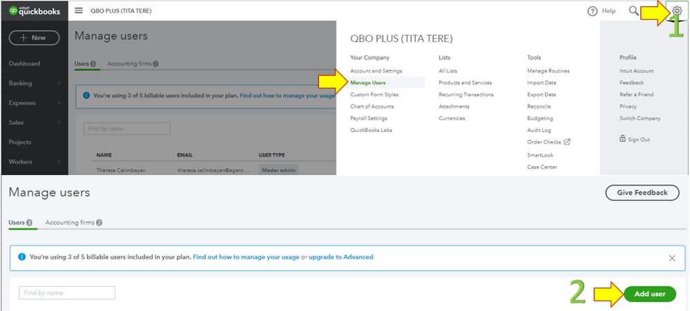The width and height of the screenshot is (690, 311).
Task: Click Refer a Friend
Action: pyautogui.click(x=637, y=94)
